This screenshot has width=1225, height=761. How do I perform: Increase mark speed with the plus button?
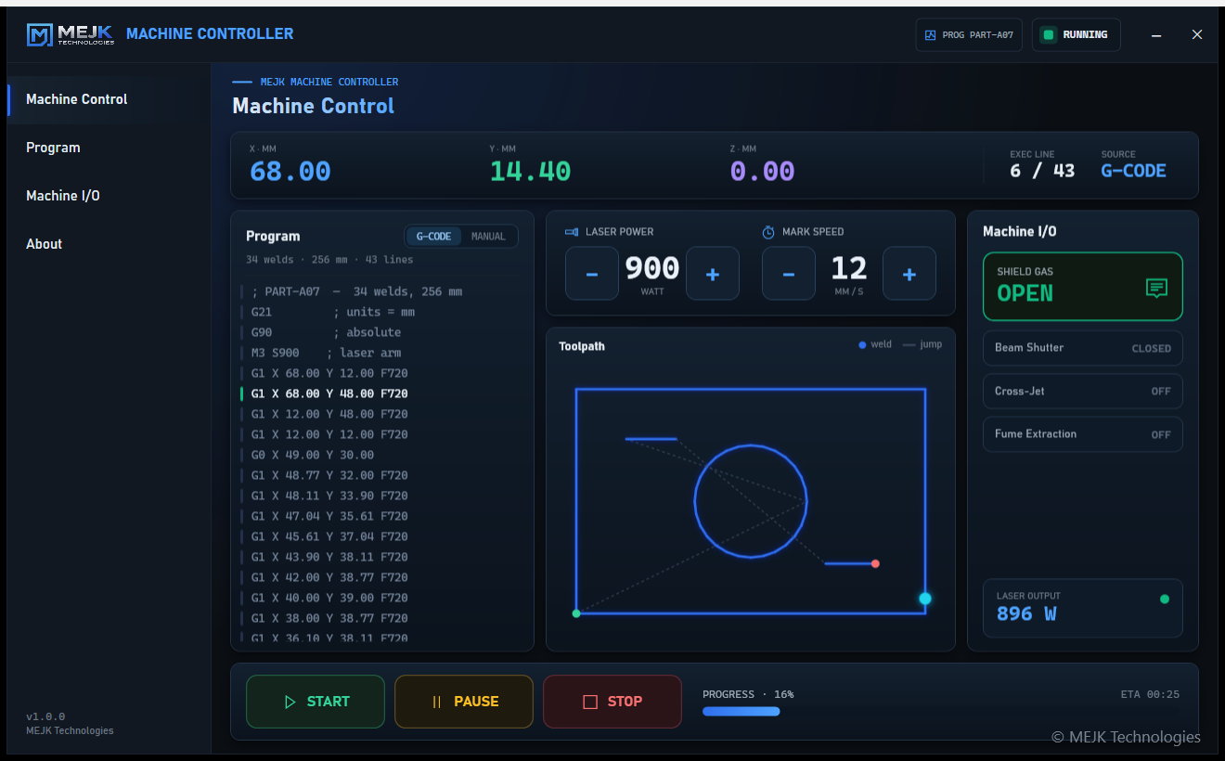909,274
